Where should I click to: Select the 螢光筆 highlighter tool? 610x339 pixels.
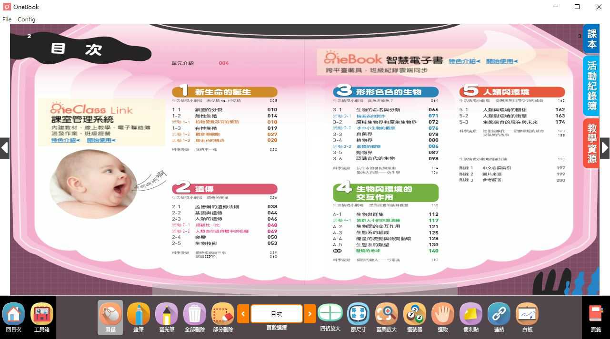(x=166, y=317)
